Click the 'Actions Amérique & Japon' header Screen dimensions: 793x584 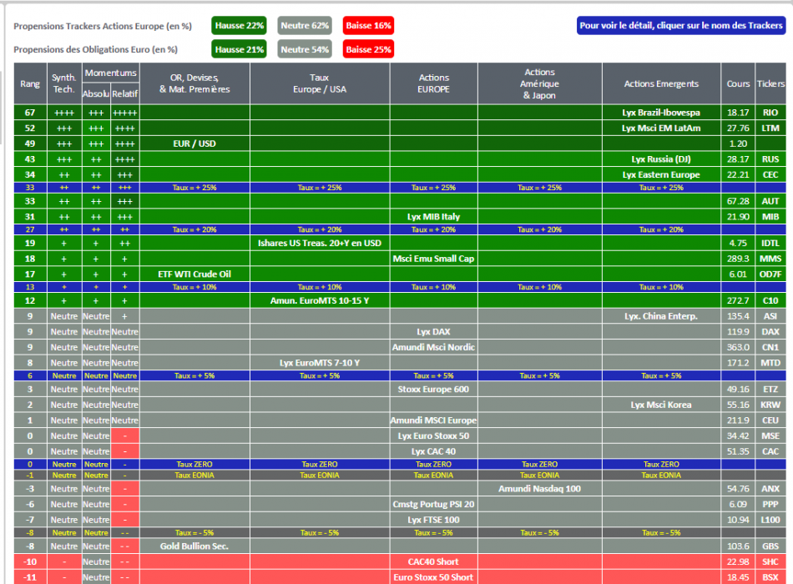tap(539, 84)
